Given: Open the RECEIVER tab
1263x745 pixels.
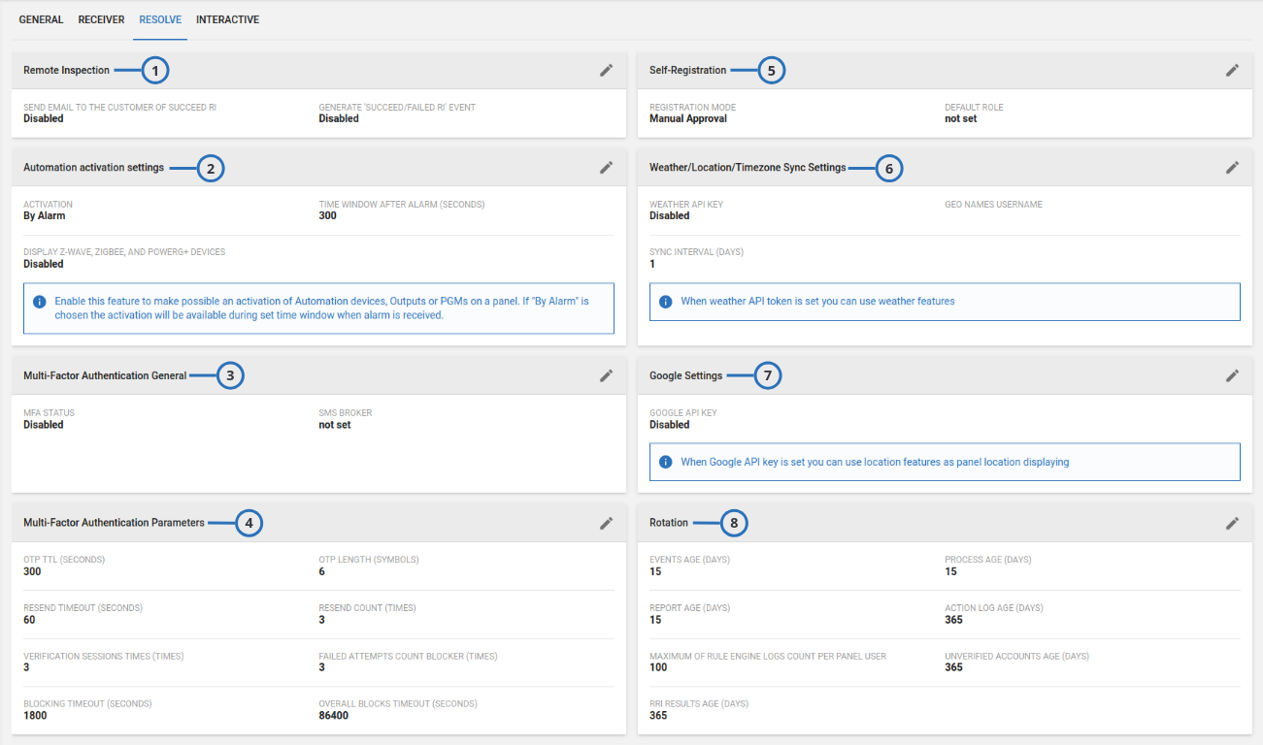Looking at the screenshot, I should coord(101,19).
